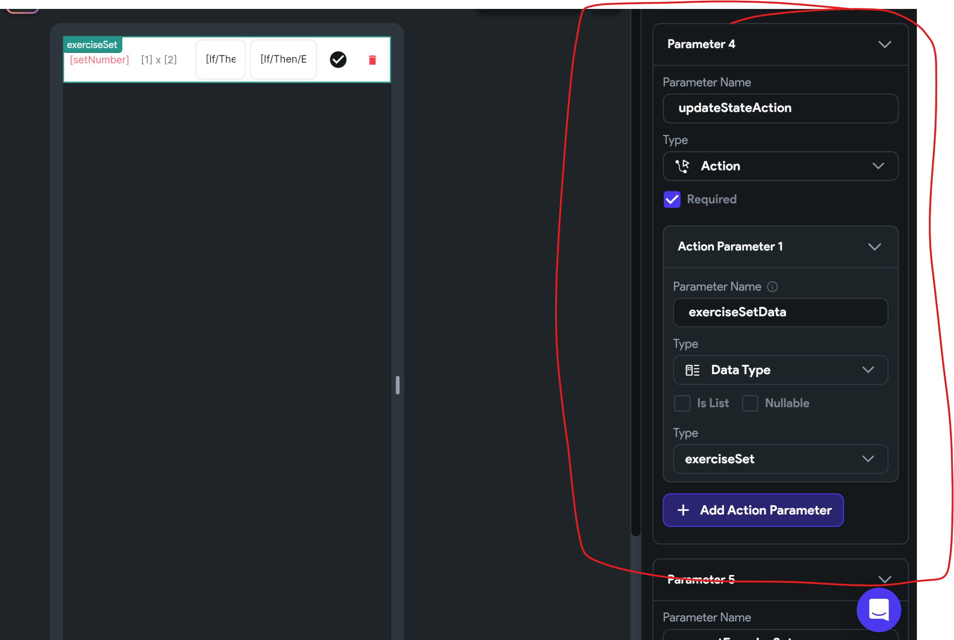Collapse the Parameter 5 section

click(884, 579)
